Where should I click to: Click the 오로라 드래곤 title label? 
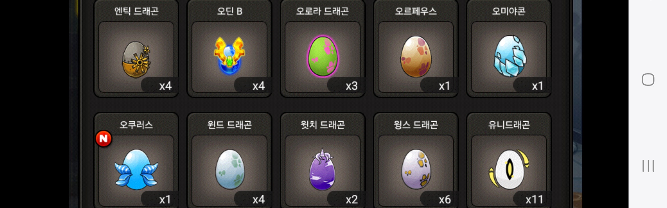[322, 11]
